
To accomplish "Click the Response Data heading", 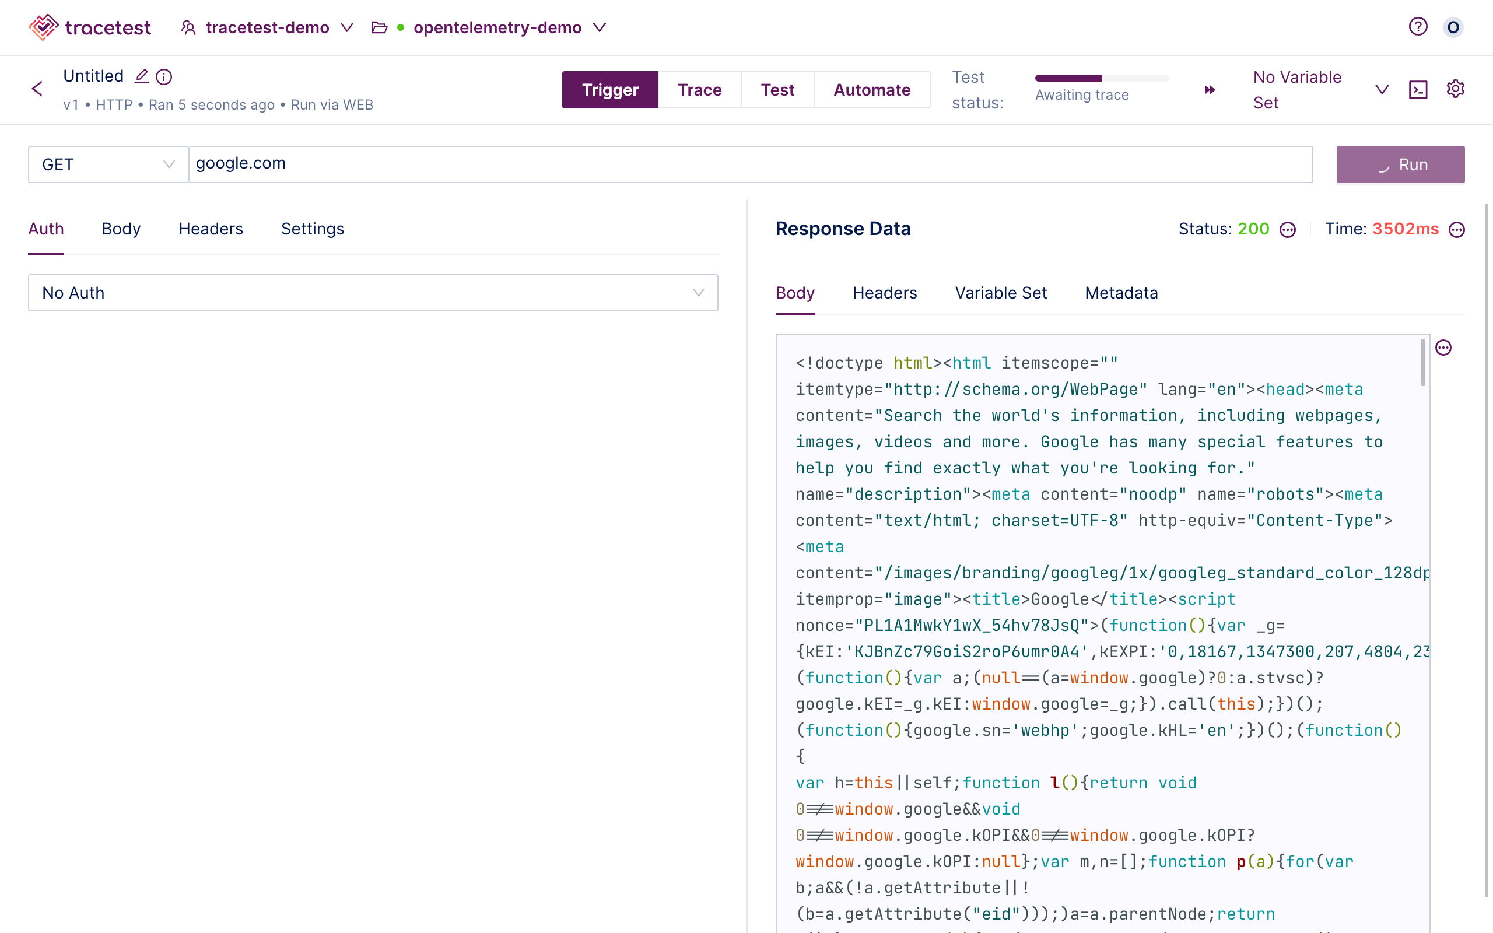I will click(843, 229).
